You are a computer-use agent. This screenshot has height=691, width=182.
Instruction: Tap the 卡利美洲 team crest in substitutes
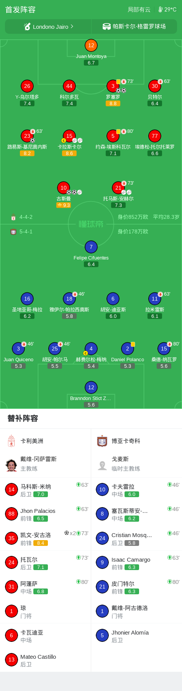tap(11, 441)
